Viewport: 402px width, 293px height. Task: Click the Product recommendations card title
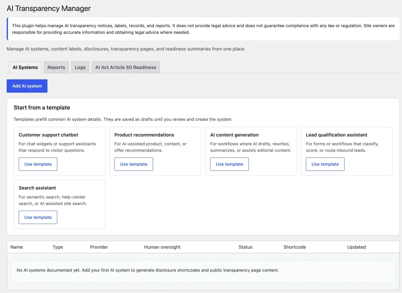point(144,135)
